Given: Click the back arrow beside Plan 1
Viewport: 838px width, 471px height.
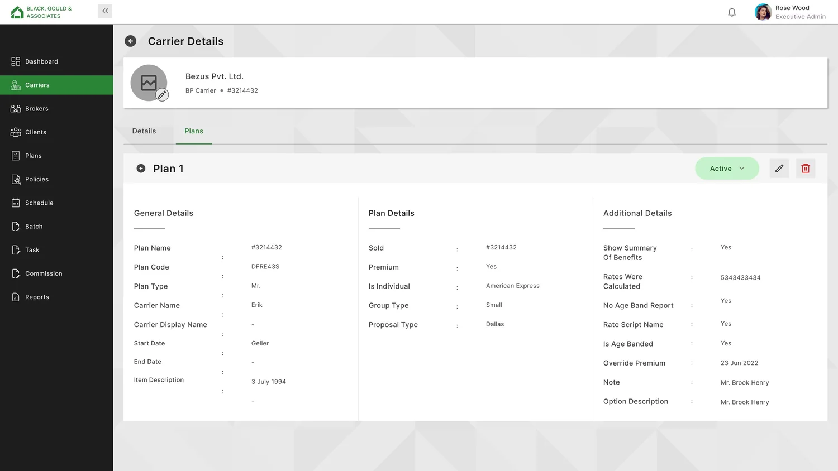Looking at the screenshot, I should [x=141, y=169].
